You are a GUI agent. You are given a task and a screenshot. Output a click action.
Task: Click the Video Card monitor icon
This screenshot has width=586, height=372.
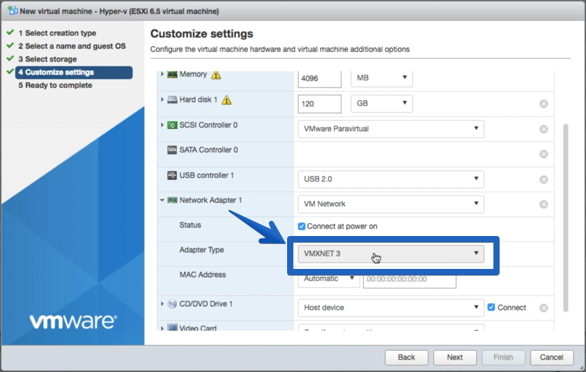tap(172, 328)
